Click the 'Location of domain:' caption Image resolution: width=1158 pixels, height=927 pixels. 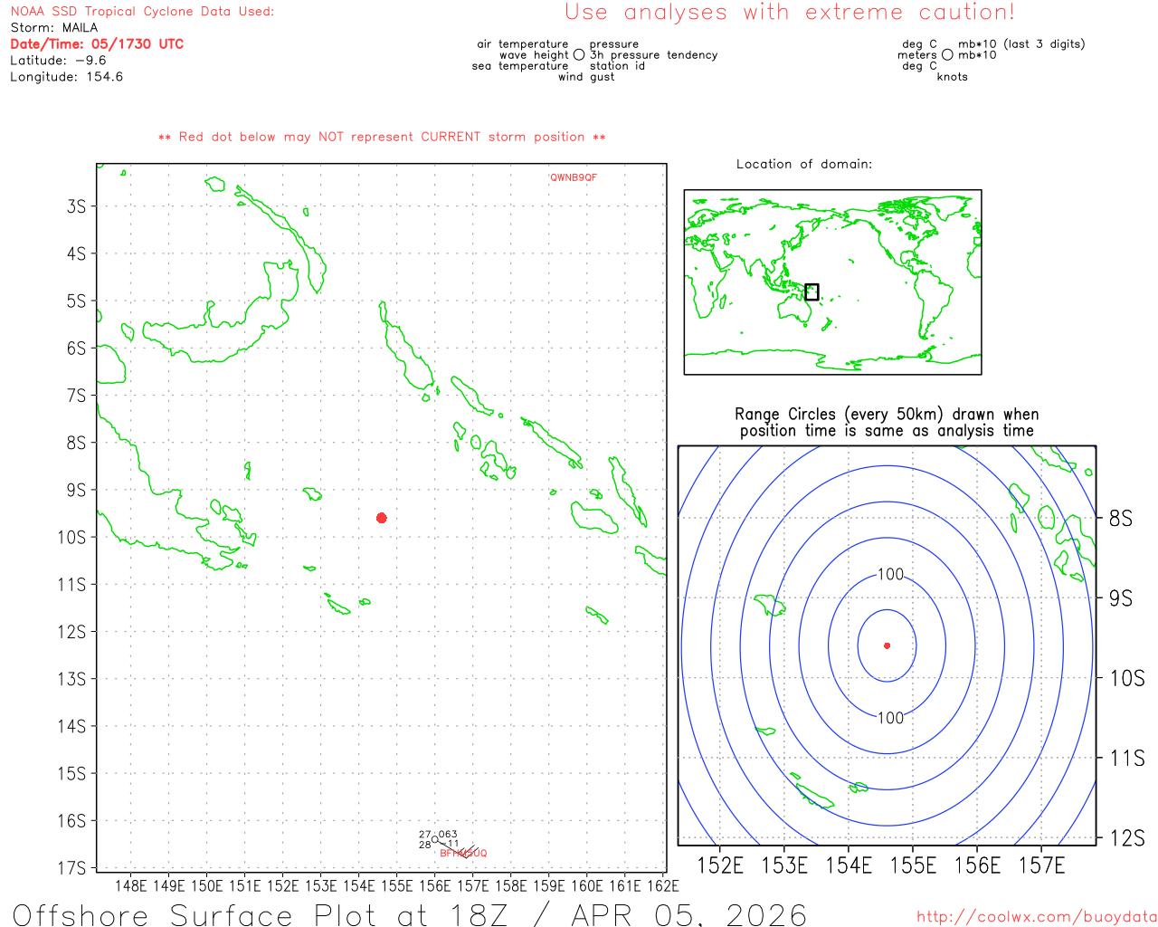point(803,164)
